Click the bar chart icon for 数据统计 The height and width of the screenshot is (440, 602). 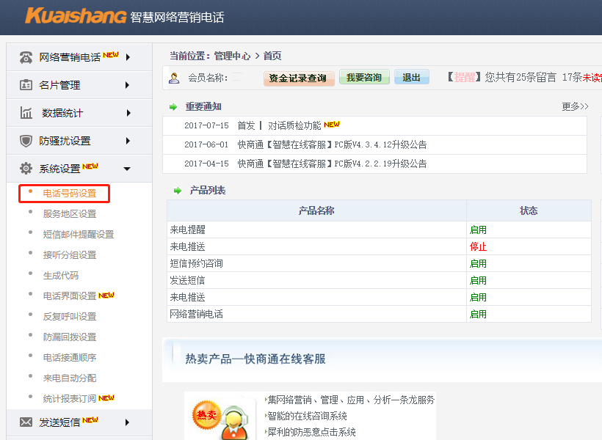26,113
